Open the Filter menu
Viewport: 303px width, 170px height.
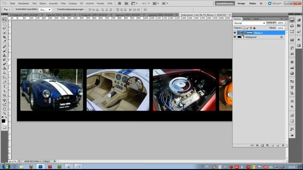pyautogui.click(x=63, y=3)
